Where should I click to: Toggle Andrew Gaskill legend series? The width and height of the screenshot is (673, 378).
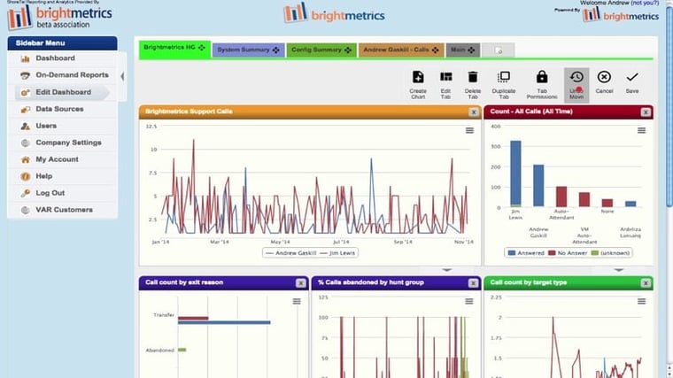pyautogui.click(x=291, y=253)
